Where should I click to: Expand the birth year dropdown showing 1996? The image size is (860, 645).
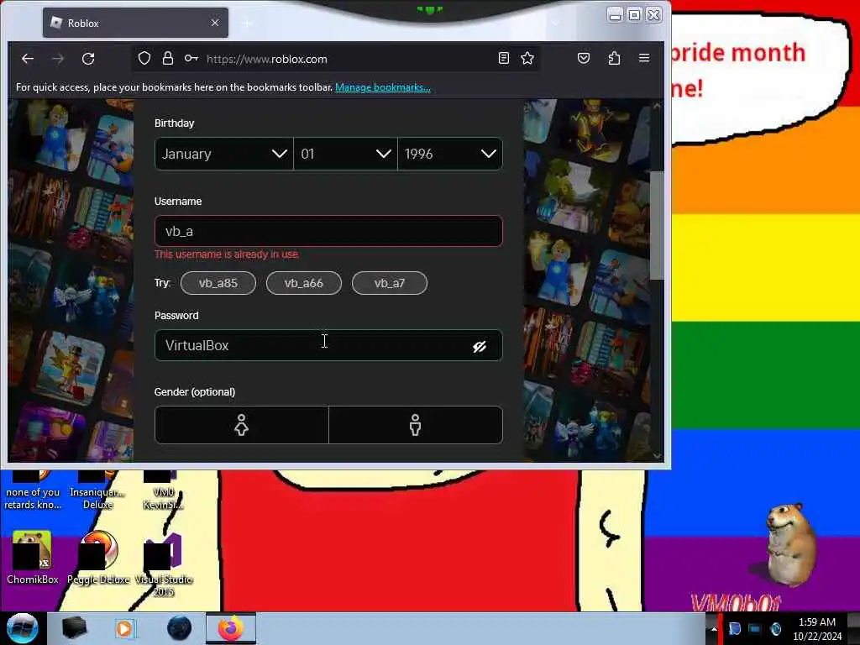pyautogui.click(x=450, y=155)
